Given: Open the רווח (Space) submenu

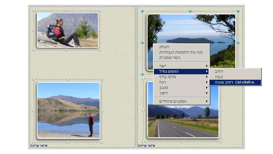Looking at the screenshot, I should pos(181,82).
